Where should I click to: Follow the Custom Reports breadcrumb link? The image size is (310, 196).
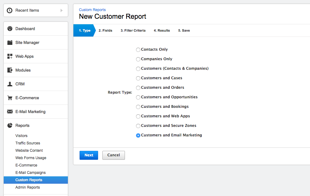92,10
